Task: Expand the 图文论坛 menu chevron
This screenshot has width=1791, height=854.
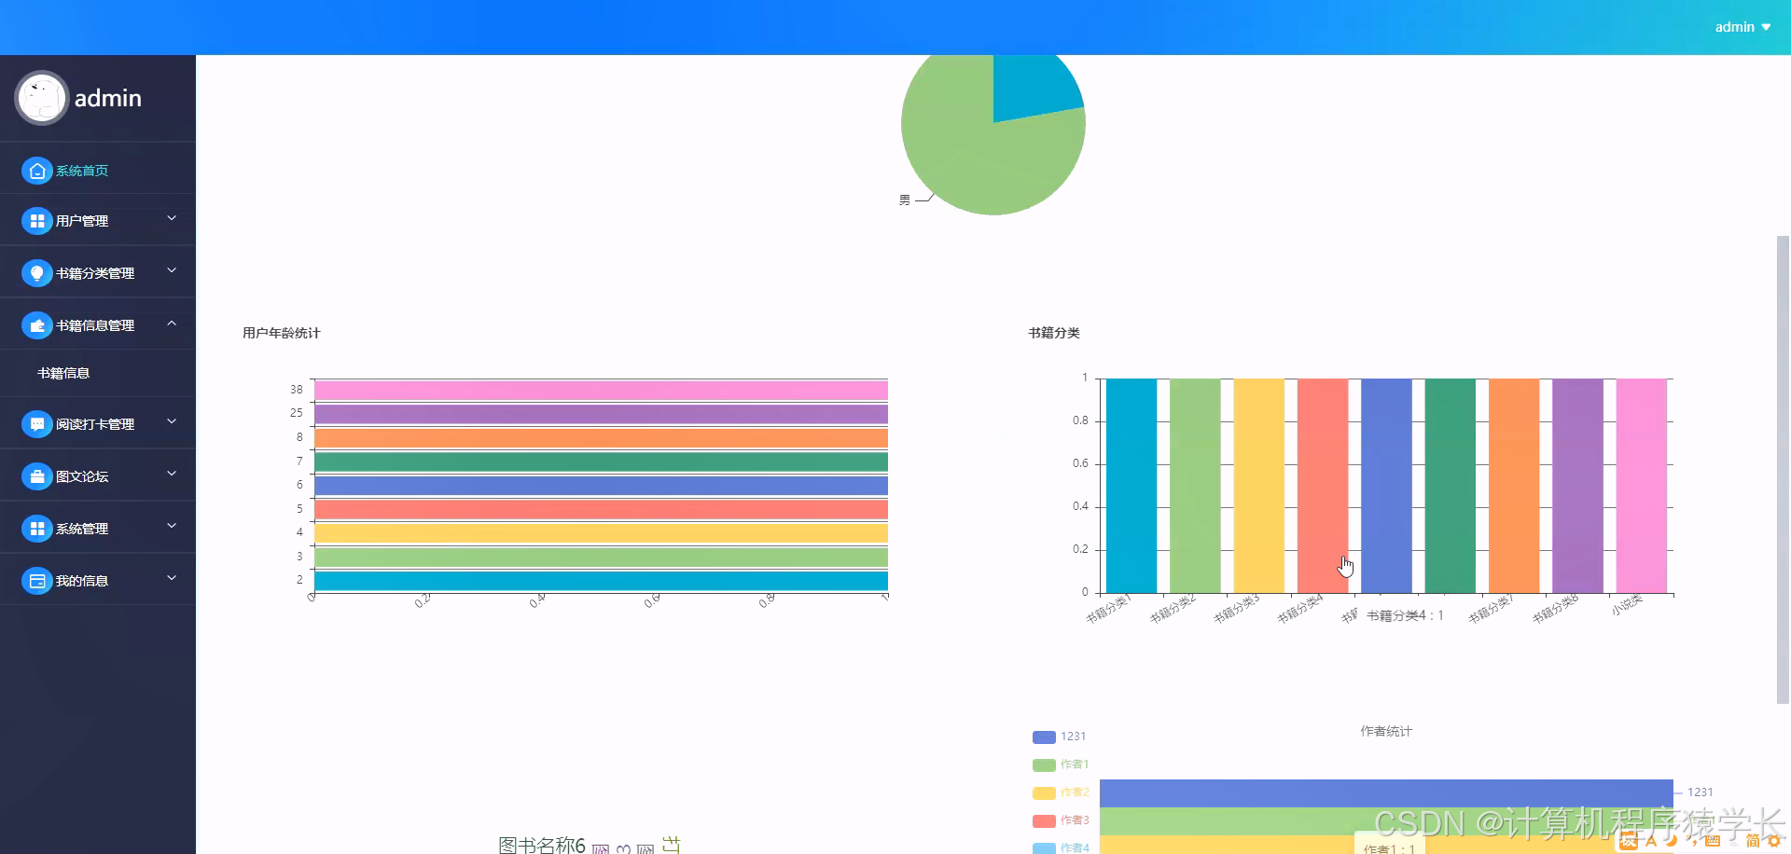Action: (172, 474)
